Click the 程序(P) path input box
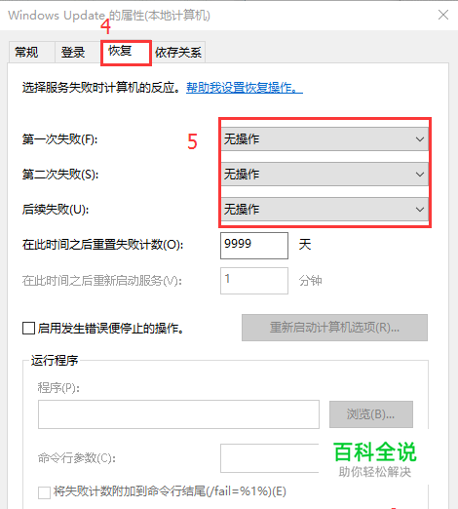This screenshot has width=458, height=509. (178, 414)
